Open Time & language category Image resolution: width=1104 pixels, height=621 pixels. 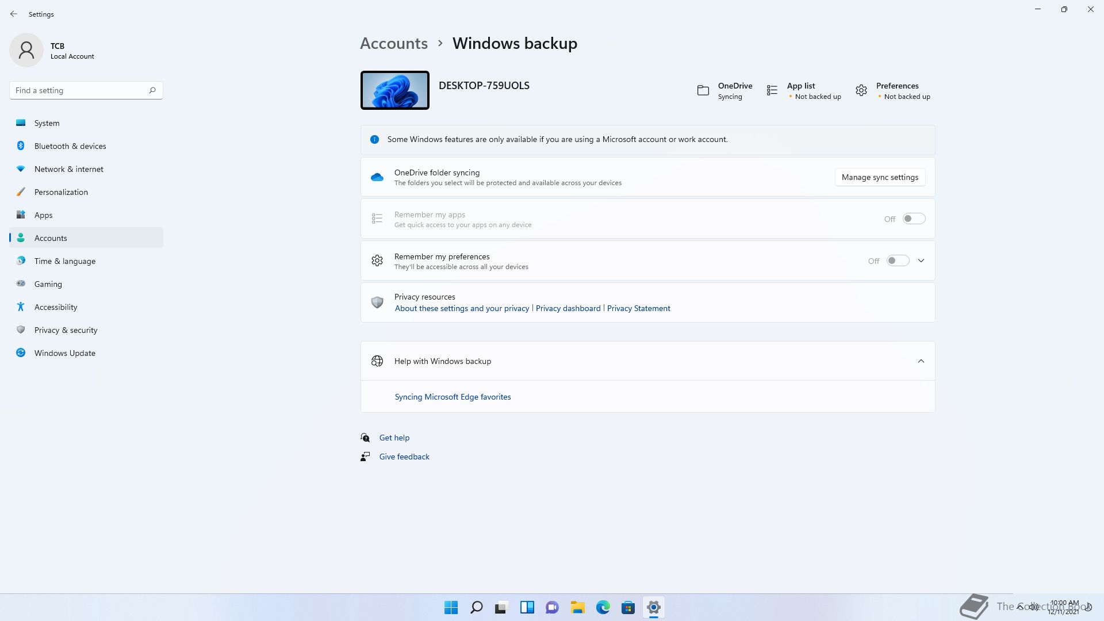[86, 261]
